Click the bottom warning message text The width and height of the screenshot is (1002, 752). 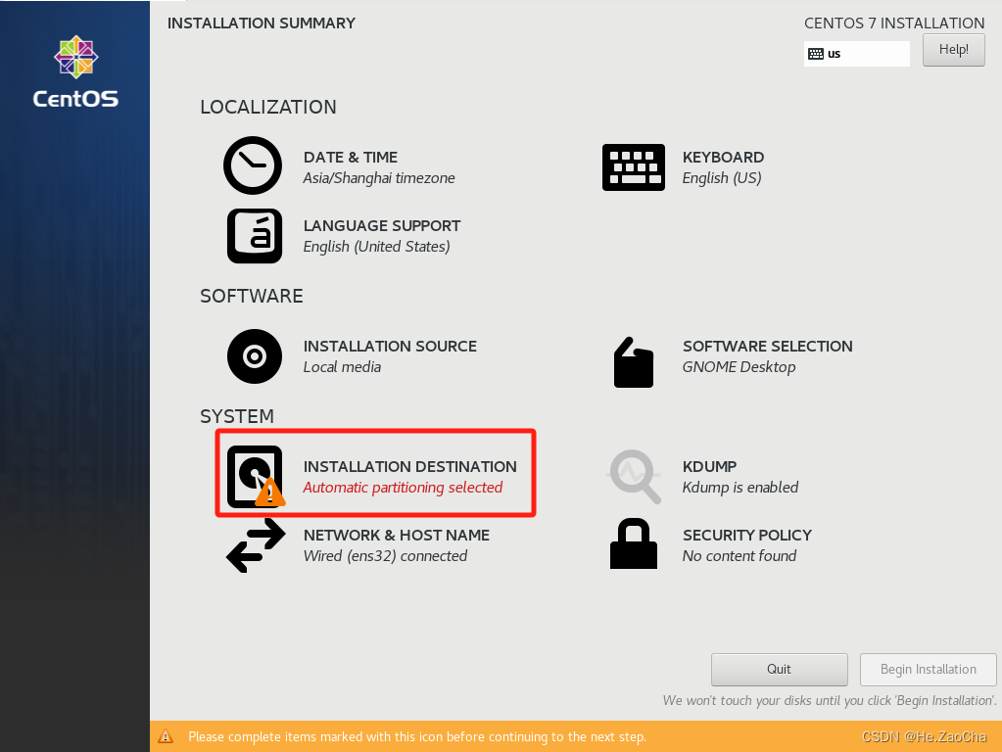(x=416, y=736)
